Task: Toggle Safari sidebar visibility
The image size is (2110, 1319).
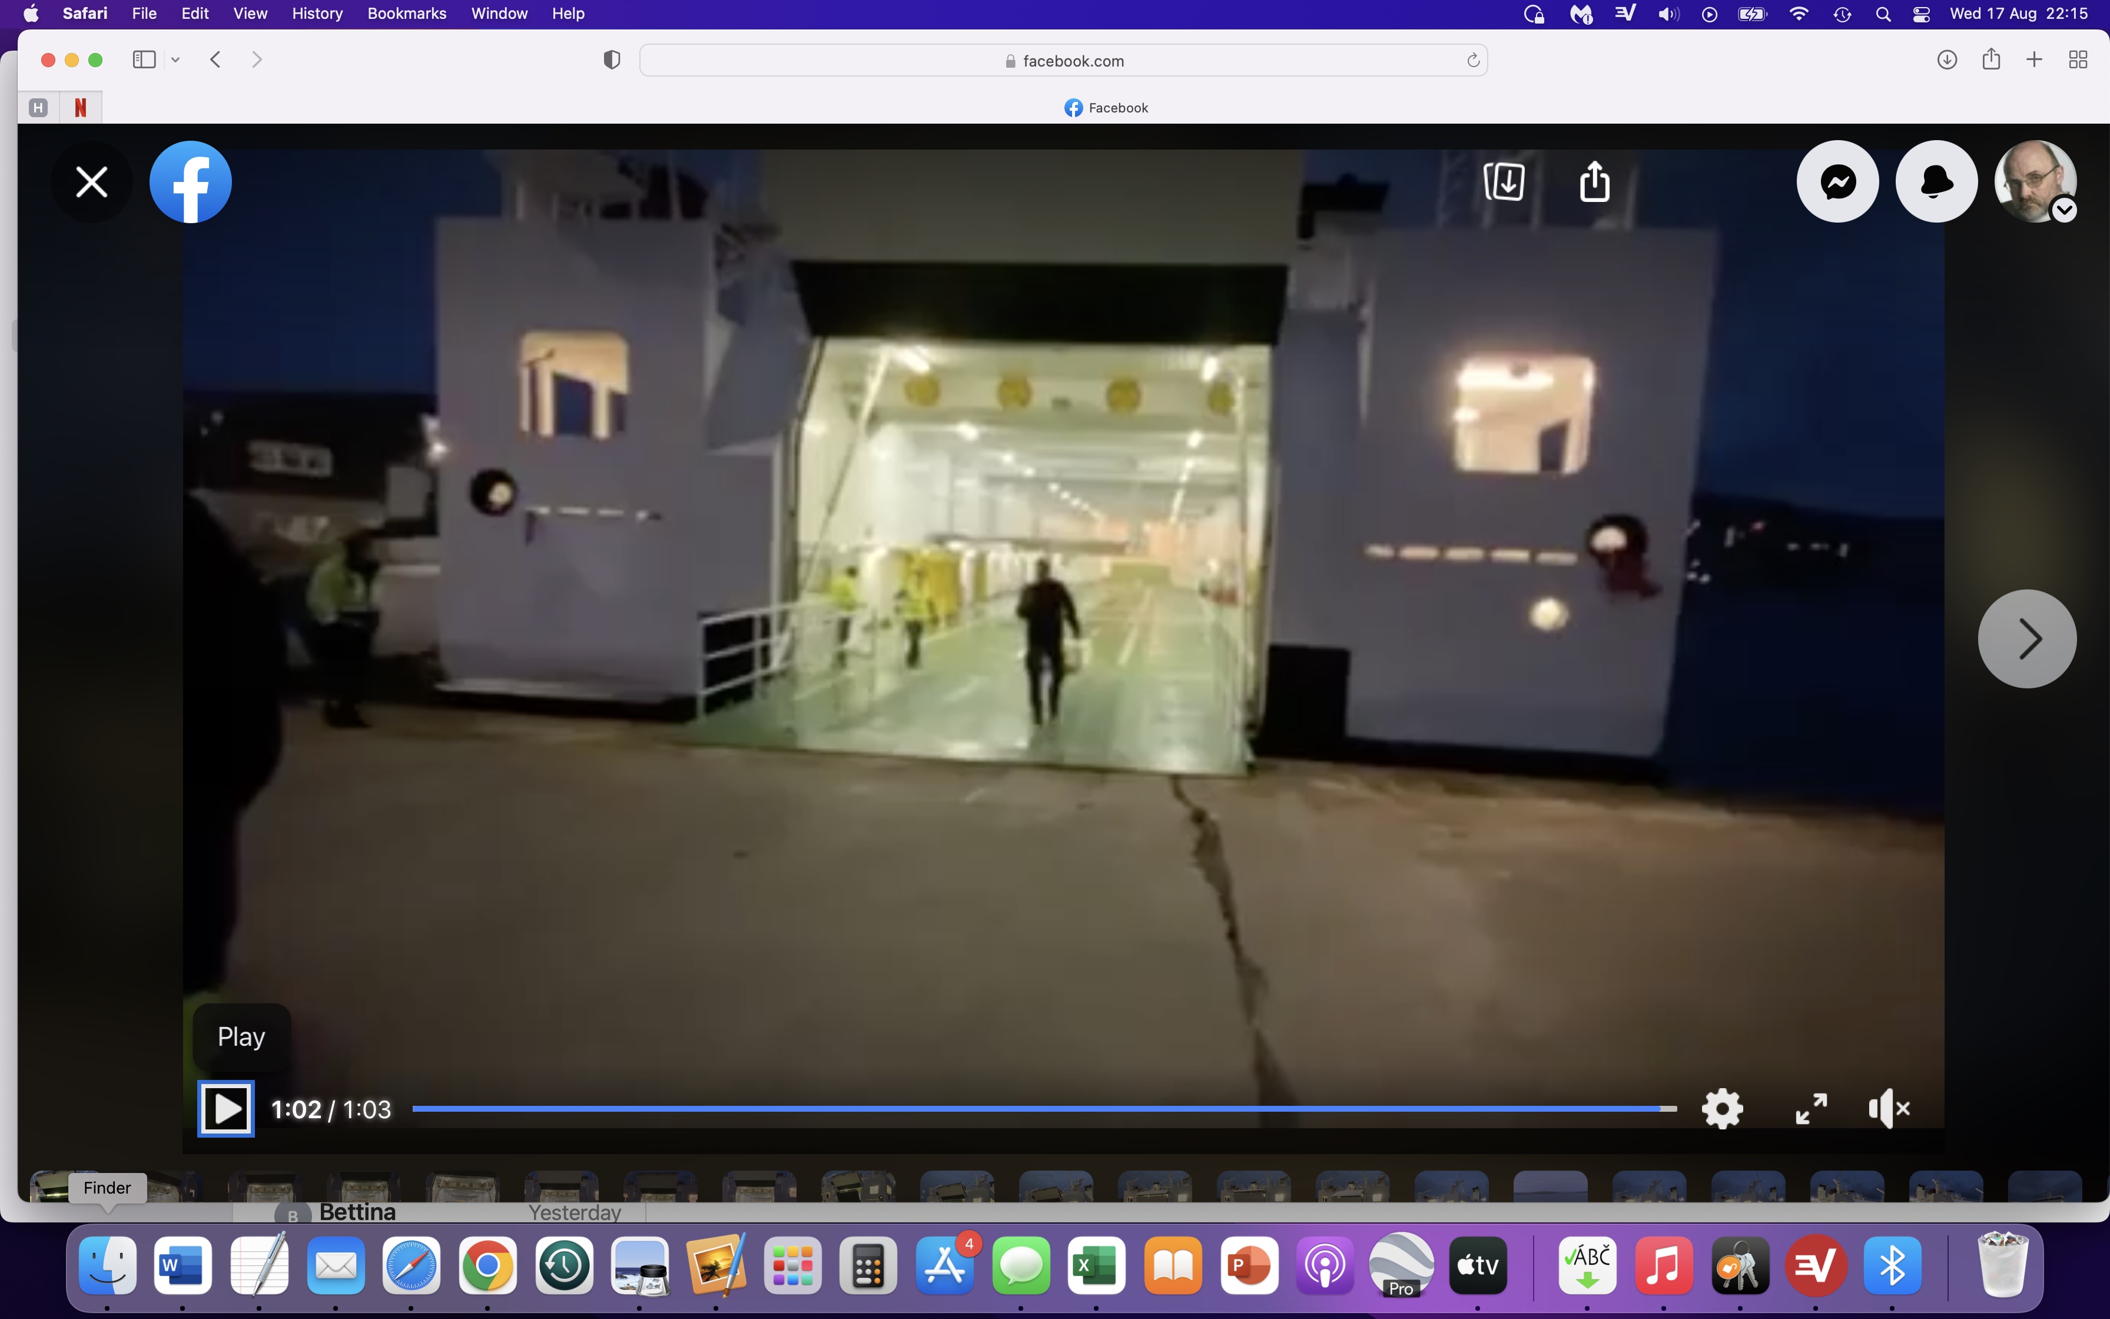Action: coord(144,59)
